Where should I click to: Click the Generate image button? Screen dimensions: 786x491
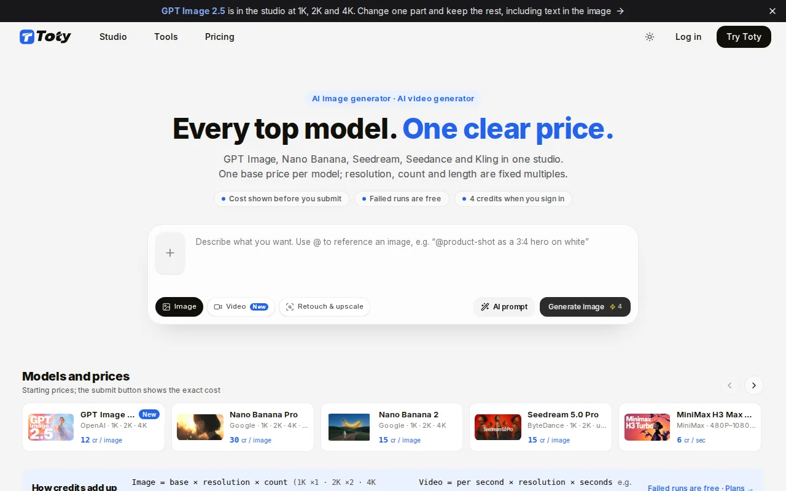click(x=585, y=307)
